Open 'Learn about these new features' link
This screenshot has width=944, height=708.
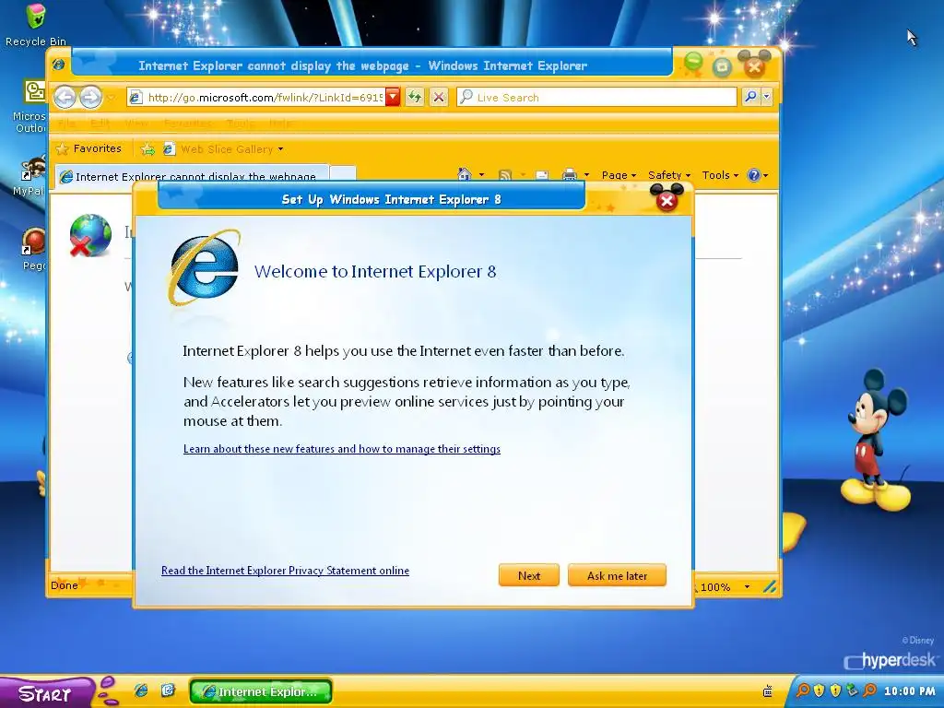342,449
